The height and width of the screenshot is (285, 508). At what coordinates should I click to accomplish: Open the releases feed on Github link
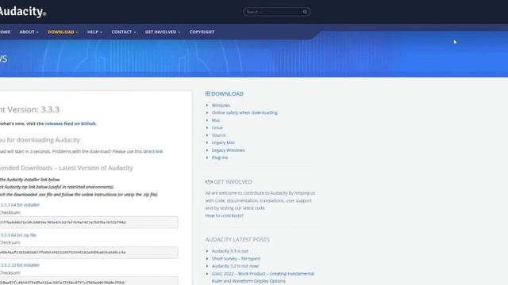(71, 123)
